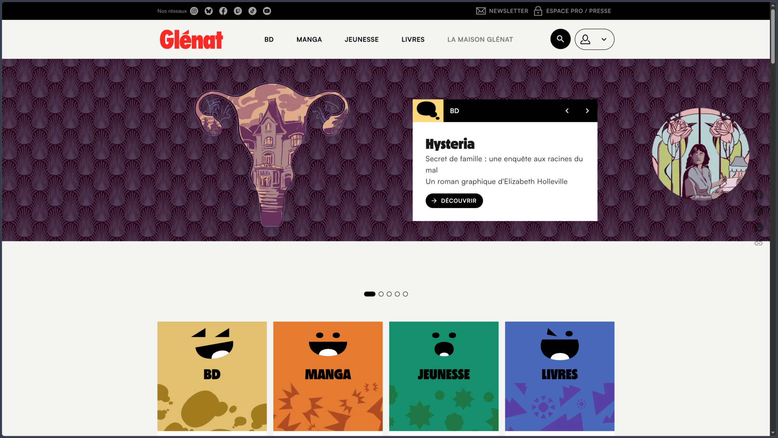
Task: Select the fifth carousel pagination dot
Action: click(x=405, y=294)
